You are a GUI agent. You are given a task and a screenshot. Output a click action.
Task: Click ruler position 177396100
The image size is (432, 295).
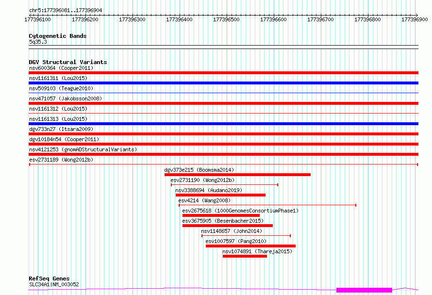[x=38, y=19]
